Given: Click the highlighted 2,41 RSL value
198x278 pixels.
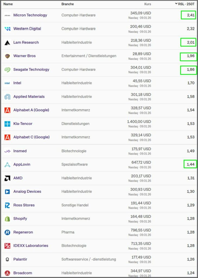Looking at the screenshot, I should click(189, 15).
